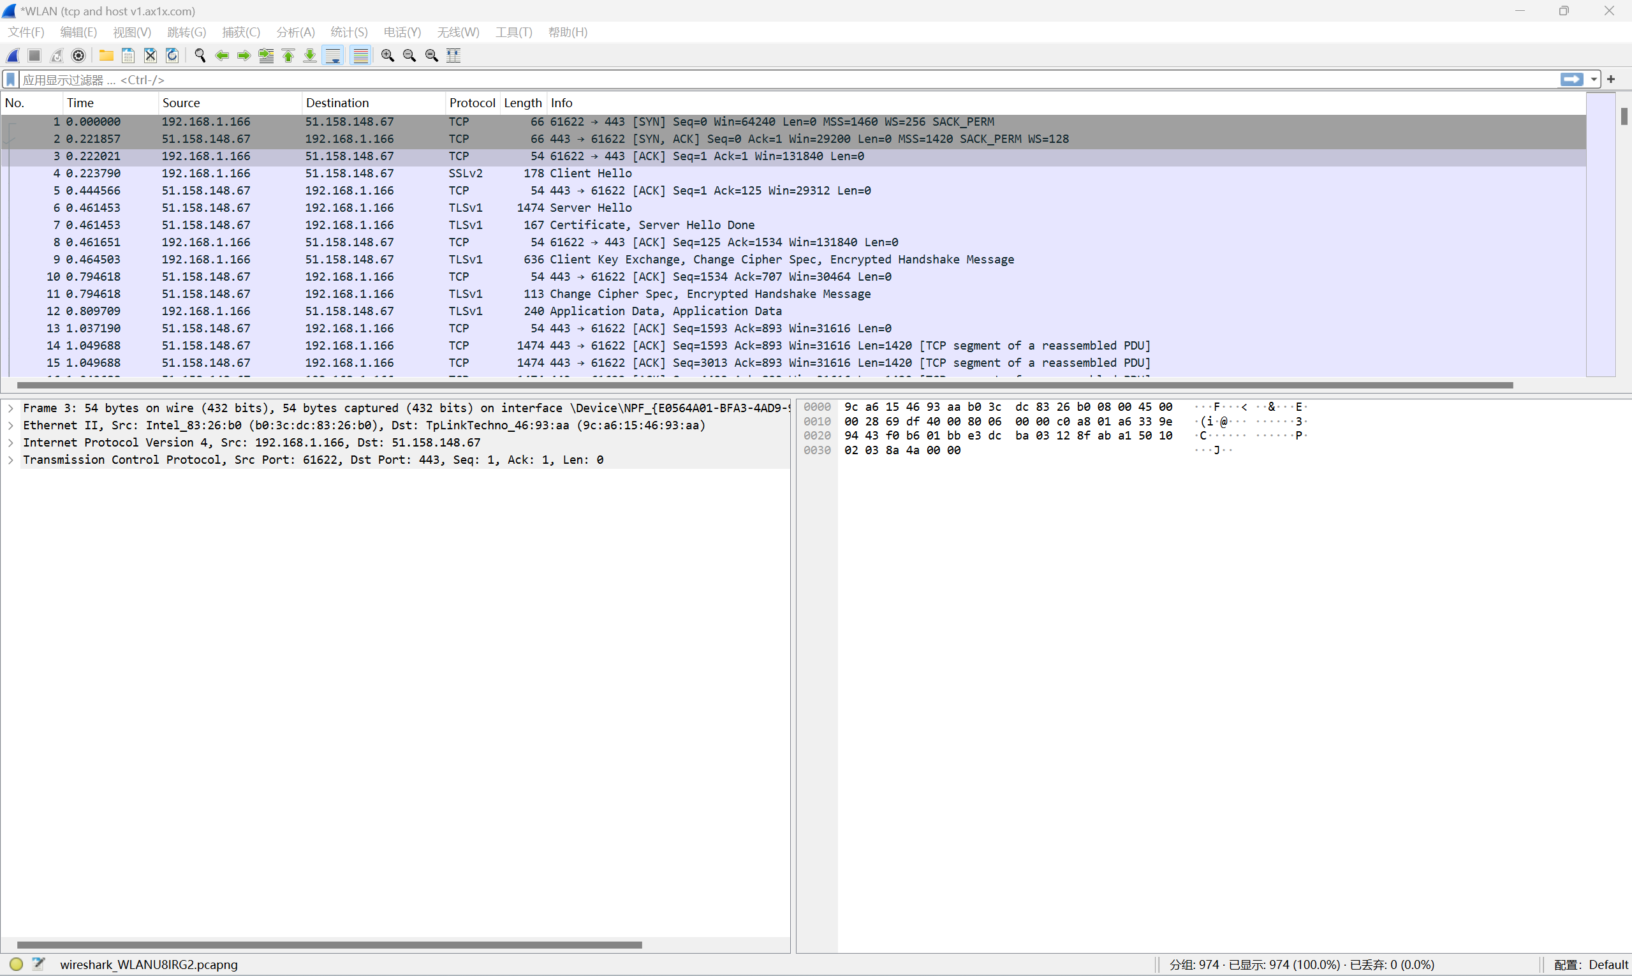Toggle auto-scroll during live capture
The height and width of the screenshot is (976, 1632).
[334, 56]
